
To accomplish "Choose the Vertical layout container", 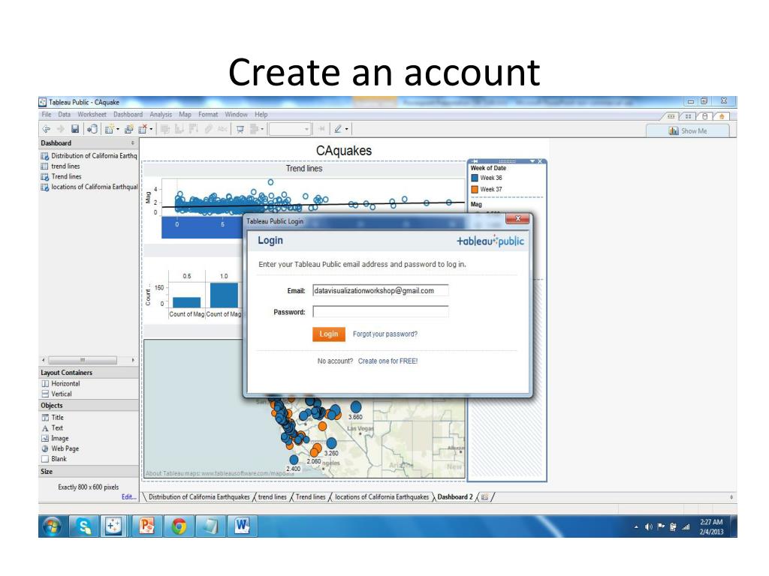I will tap(56, 394).
